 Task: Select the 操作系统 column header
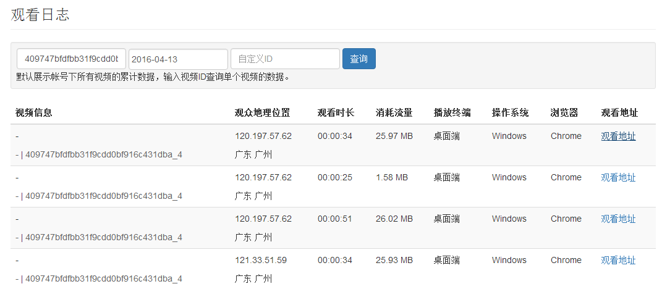click(510, 113)
